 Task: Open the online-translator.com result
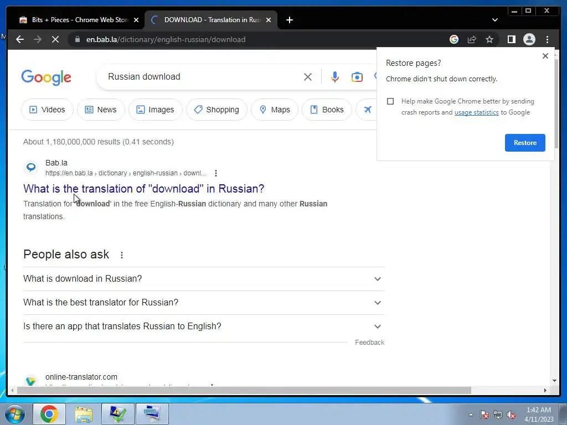(x=81, y=377)
